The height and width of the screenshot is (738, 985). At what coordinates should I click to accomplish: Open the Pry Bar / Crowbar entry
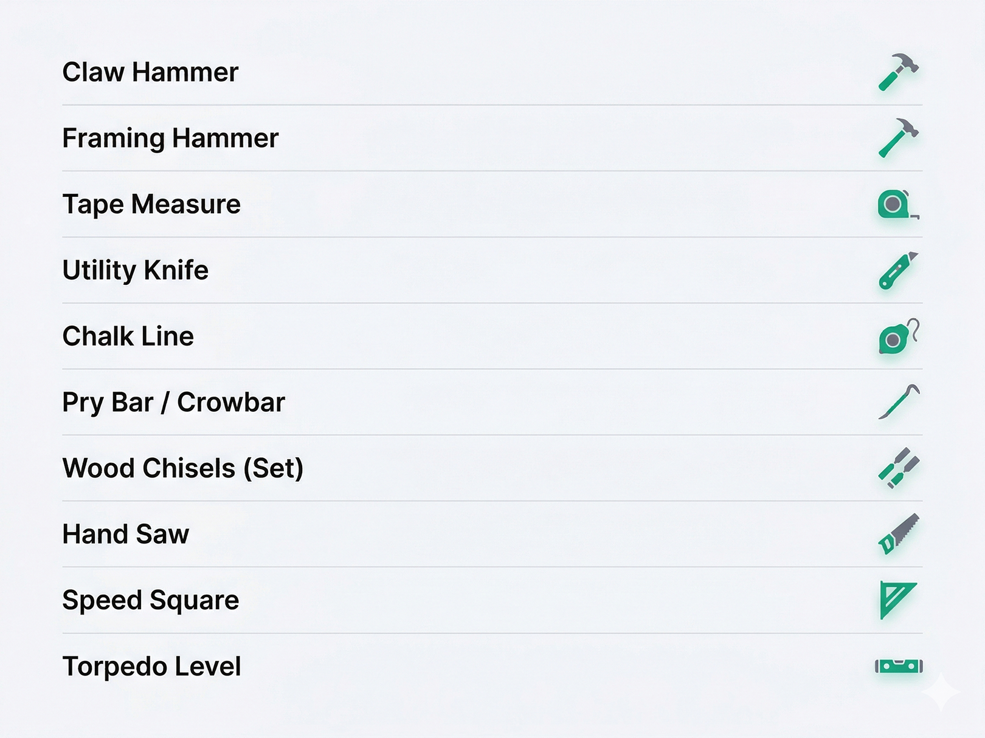click(174, 402)
